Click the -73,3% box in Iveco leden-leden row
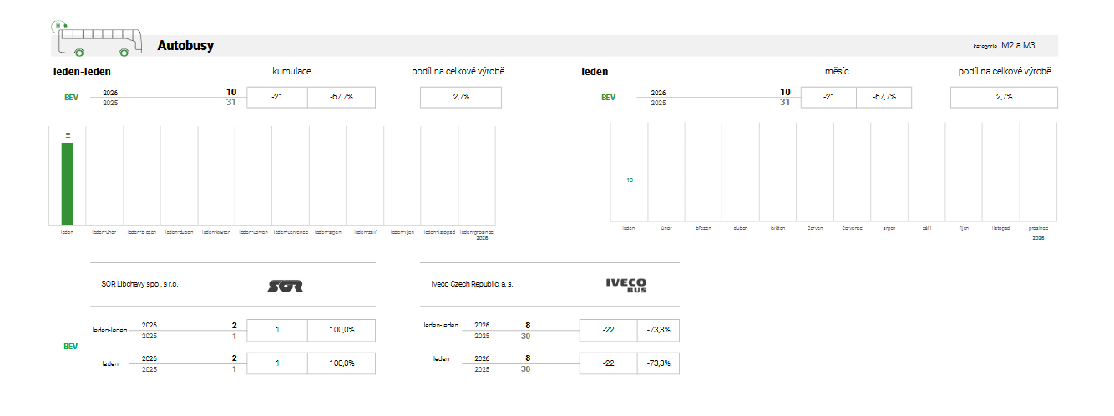Image resolution: width=1114 pixels, height=416 pixels. [x=658, y=330]
